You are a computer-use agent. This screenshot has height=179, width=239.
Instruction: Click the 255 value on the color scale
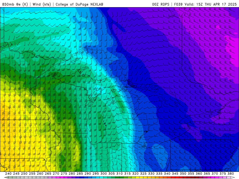coord(32,174)
